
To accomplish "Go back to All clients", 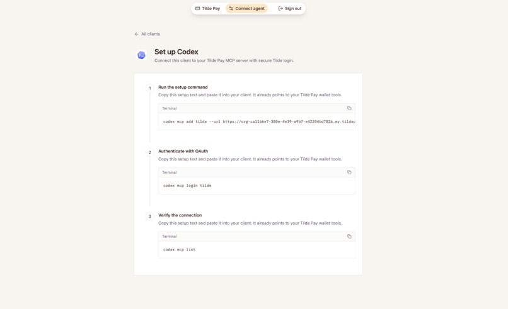I will coord(147,34).
